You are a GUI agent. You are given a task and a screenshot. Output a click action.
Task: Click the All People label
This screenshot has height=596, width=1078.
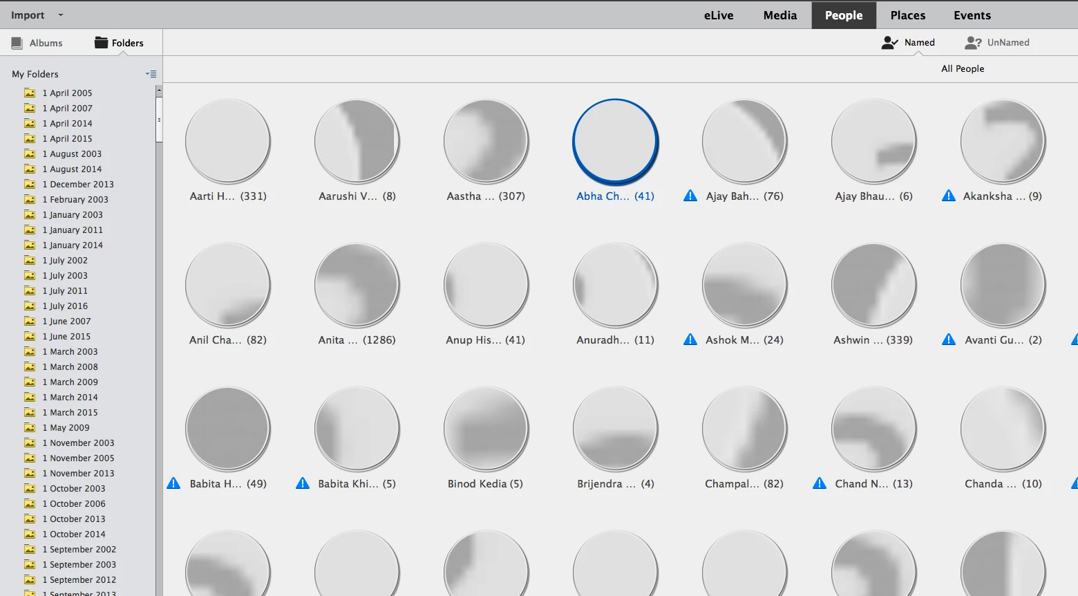[x=963, y=68]
